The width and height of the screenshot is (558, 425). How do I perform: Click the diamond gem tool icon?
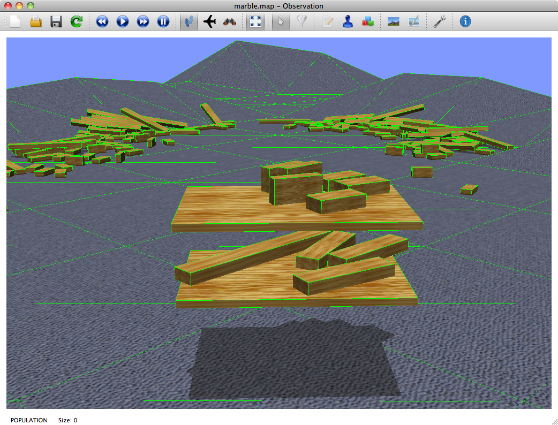301,21
